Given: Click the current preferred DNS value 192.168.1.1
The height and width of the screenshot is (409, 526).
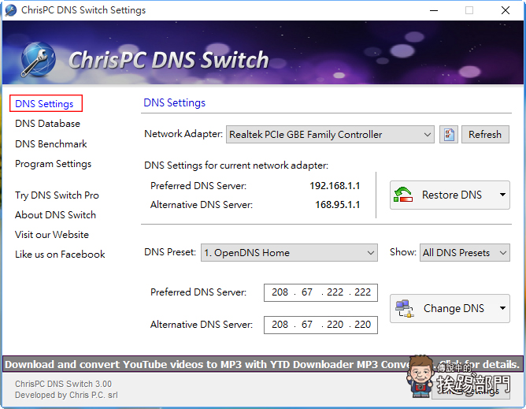Looking at the screenshot, I should (x=335, y=186).
